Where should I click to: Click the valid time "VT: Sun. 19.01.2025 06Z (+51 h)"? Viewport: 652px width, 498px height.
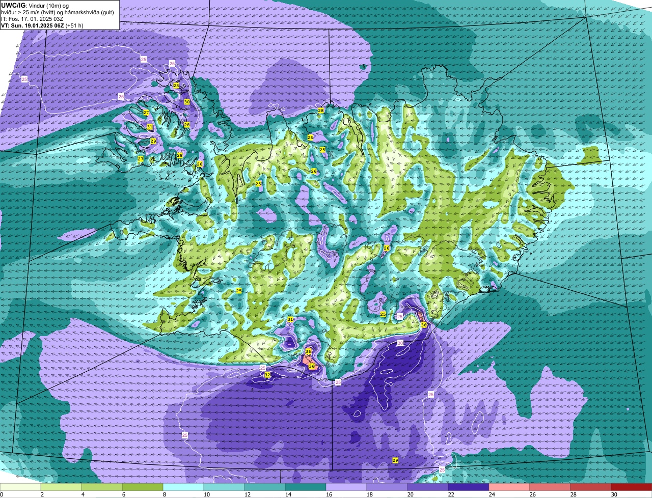point(42,25)
